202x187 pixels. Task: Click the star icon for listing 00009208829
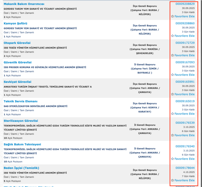click(x=173, y=16)
